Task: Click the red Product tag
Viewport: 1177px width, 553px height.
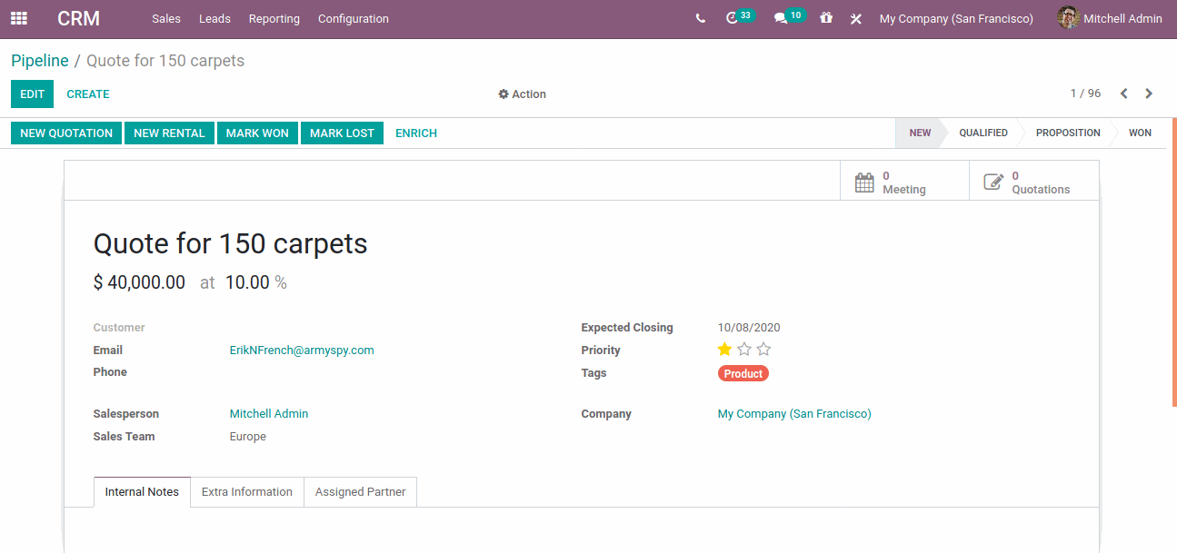Action: coord(743,373)
